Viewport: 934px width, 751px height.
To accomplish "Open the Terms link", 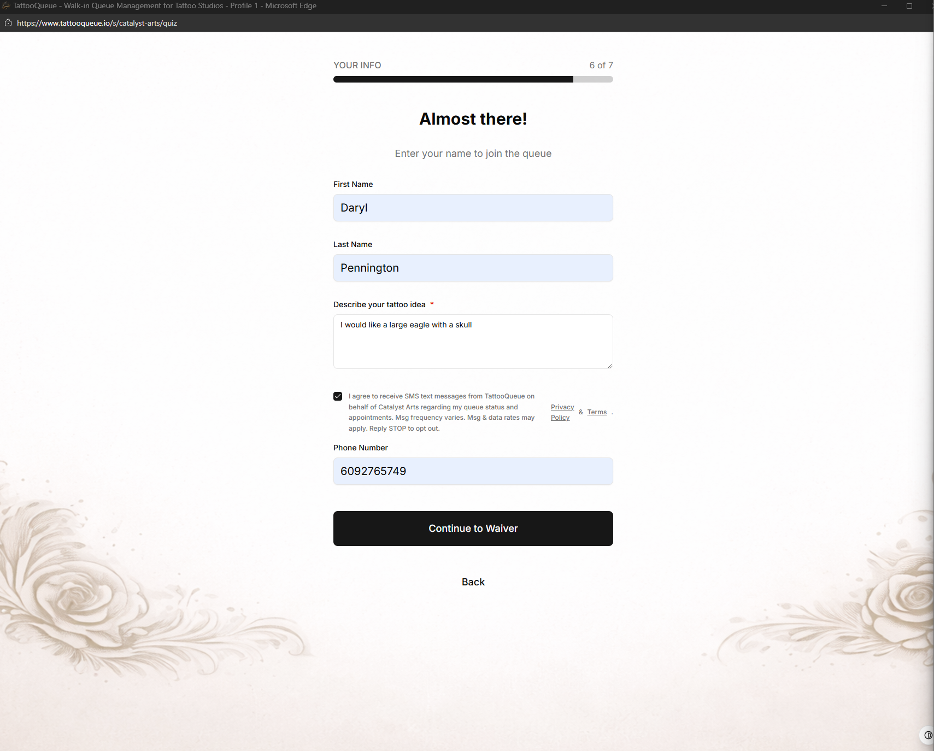I will point(597,412).
